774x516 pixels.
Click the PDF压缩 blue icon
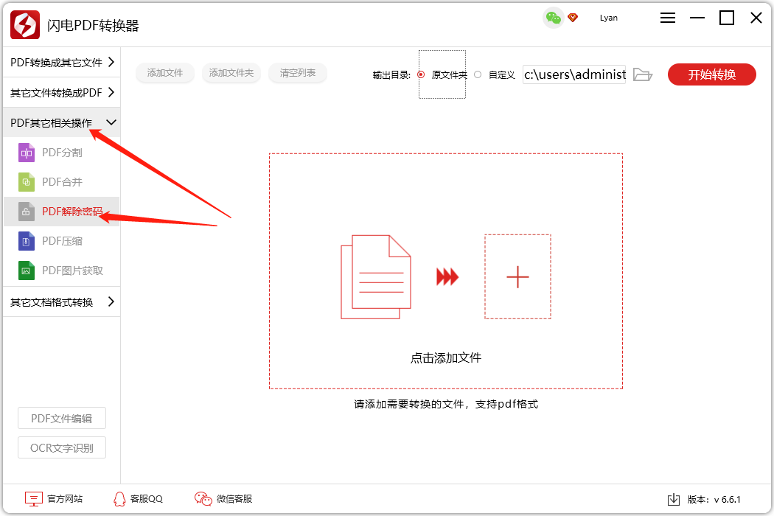(27, 241)
